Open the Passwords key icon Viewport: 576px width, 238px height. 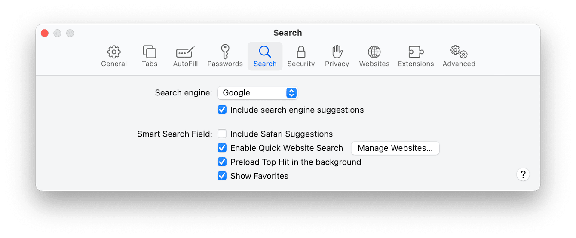pos(225,52)
